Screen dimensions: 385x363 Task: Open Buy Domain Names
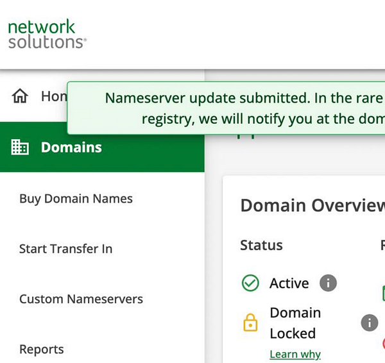click(76, 199)
